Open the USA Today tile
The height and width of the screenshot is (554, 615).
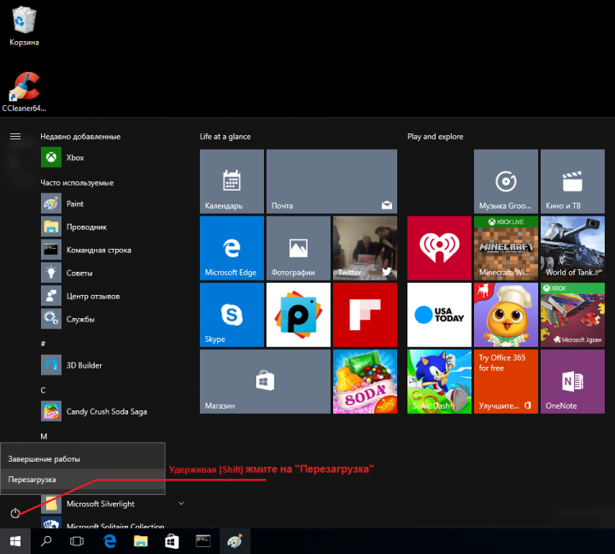click(x=439, y=315)
